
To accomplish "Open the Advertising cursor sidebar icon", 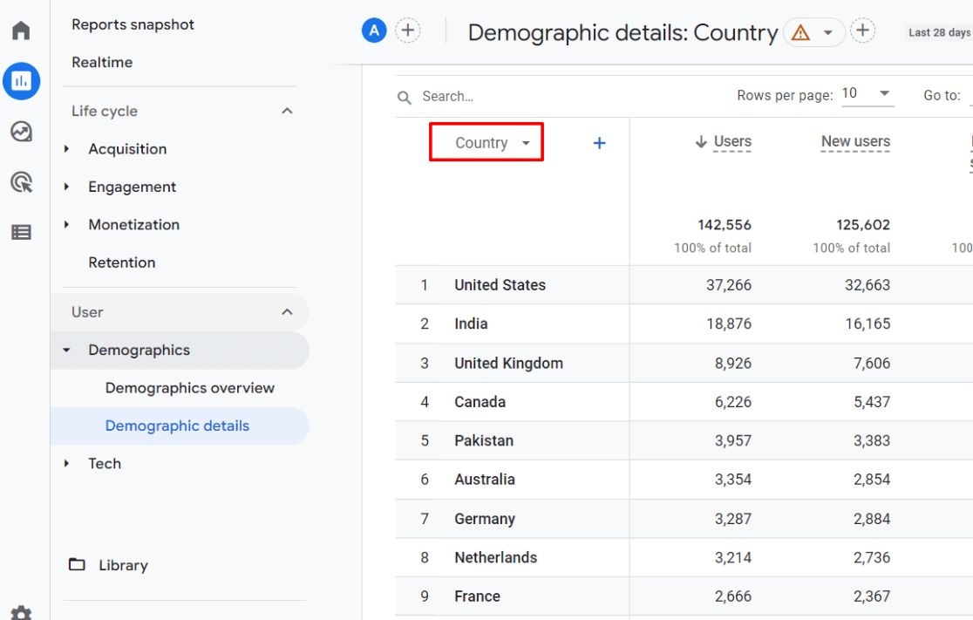I will 20,183.
